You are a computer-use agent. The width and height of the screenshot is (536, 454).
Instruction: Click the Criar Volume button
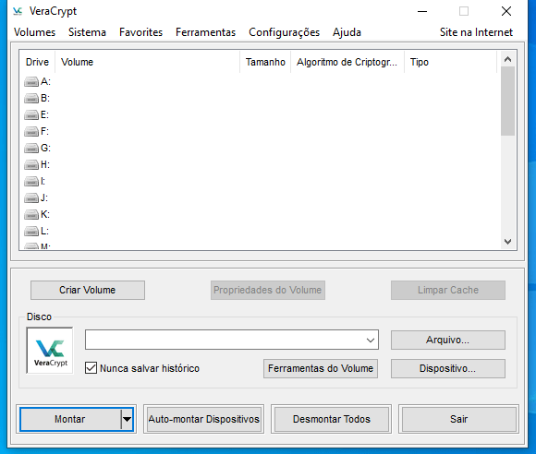coord(88,290)
